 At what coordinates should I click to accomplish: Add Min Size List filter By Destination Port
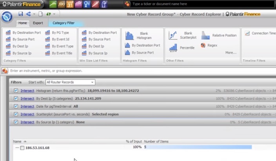[x=99, y=33]
